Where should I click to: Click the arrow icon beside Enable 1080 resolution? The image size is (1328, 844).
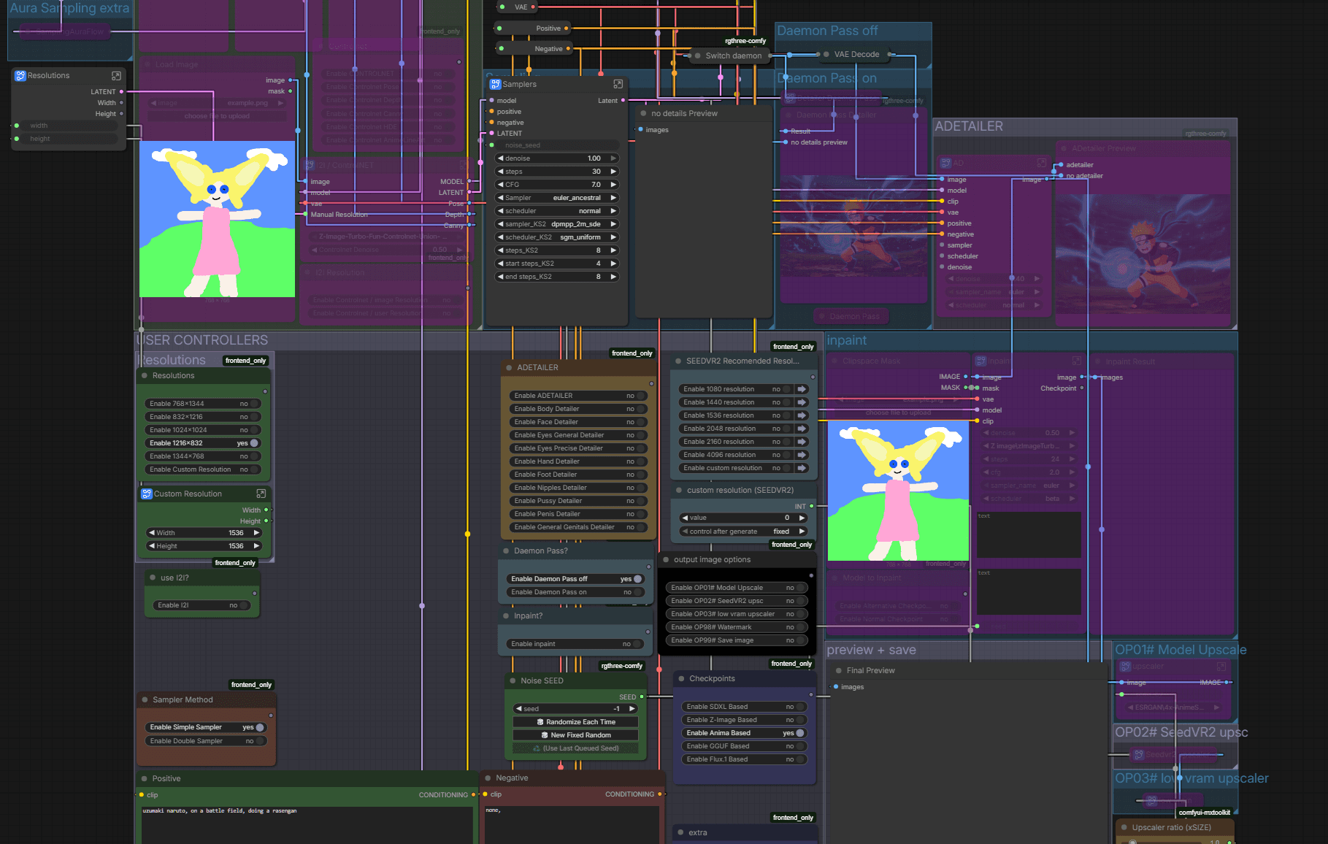(x=802, y=389)
